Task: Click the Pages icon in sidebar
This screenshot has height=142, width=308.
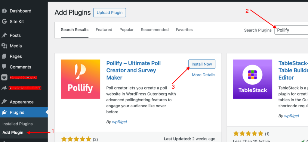Action: click(x=4, y=56)
